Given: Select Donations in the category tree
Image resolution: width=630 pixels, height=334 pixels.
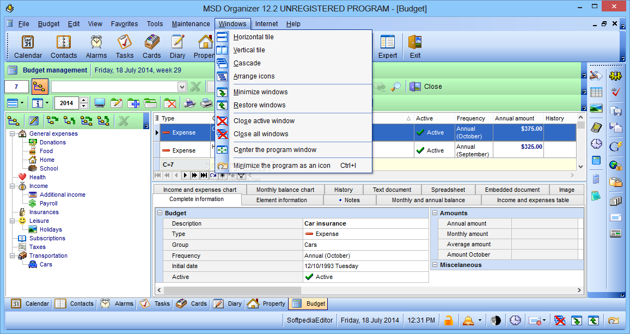Looking at the screenshot, I should click(53, 142).
